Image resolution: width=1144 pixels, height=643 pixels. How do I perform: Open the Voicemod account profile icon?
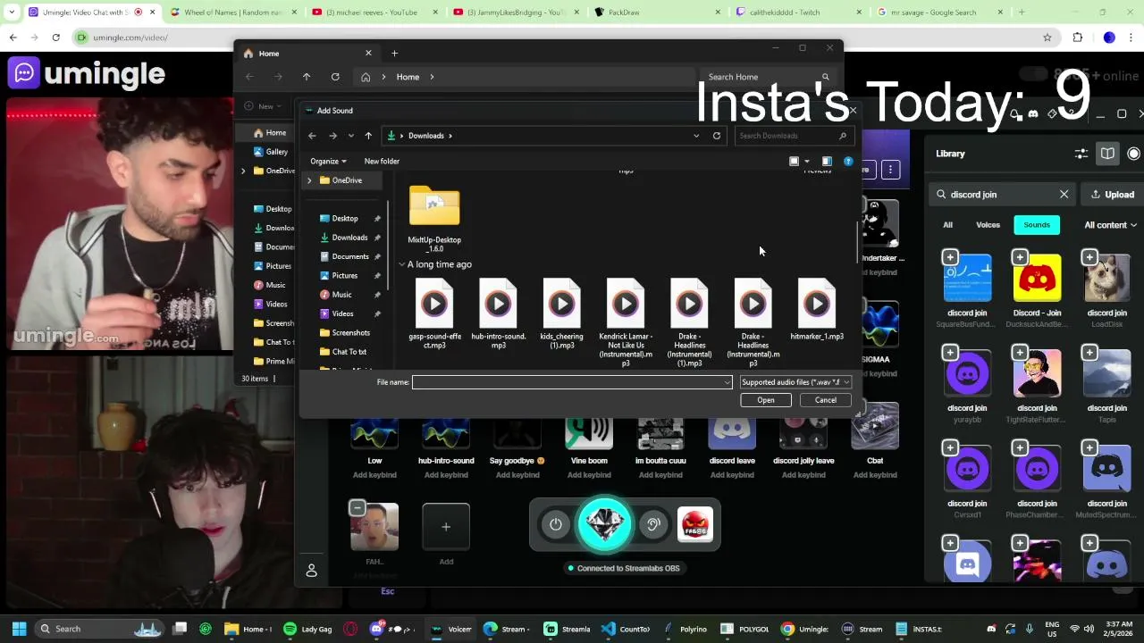312,571
